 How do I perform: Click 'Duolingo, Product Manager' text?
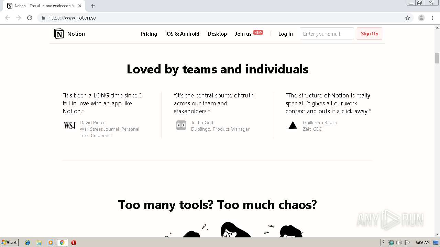point(220,129)
